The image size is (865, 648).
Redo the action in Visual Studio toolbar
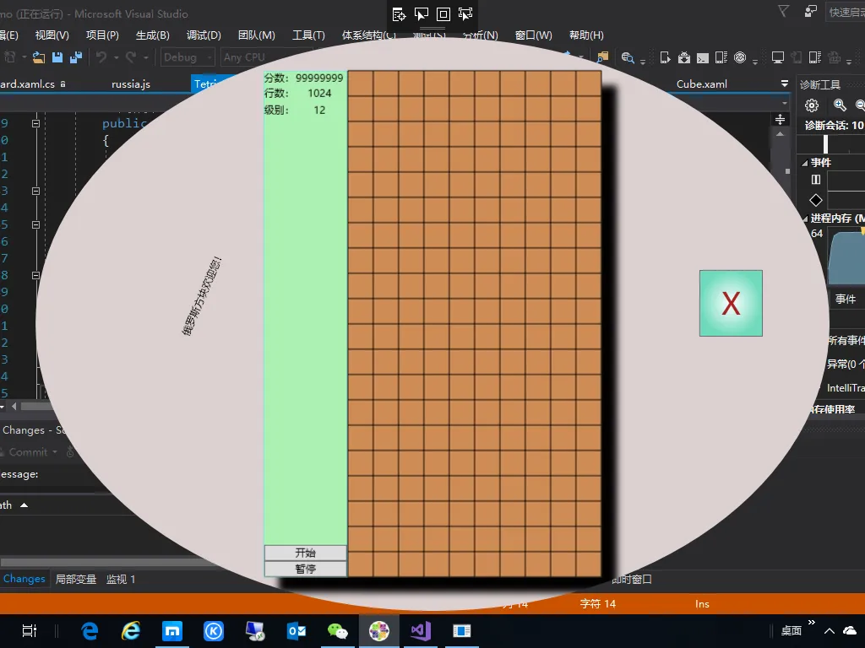(131, 57)
